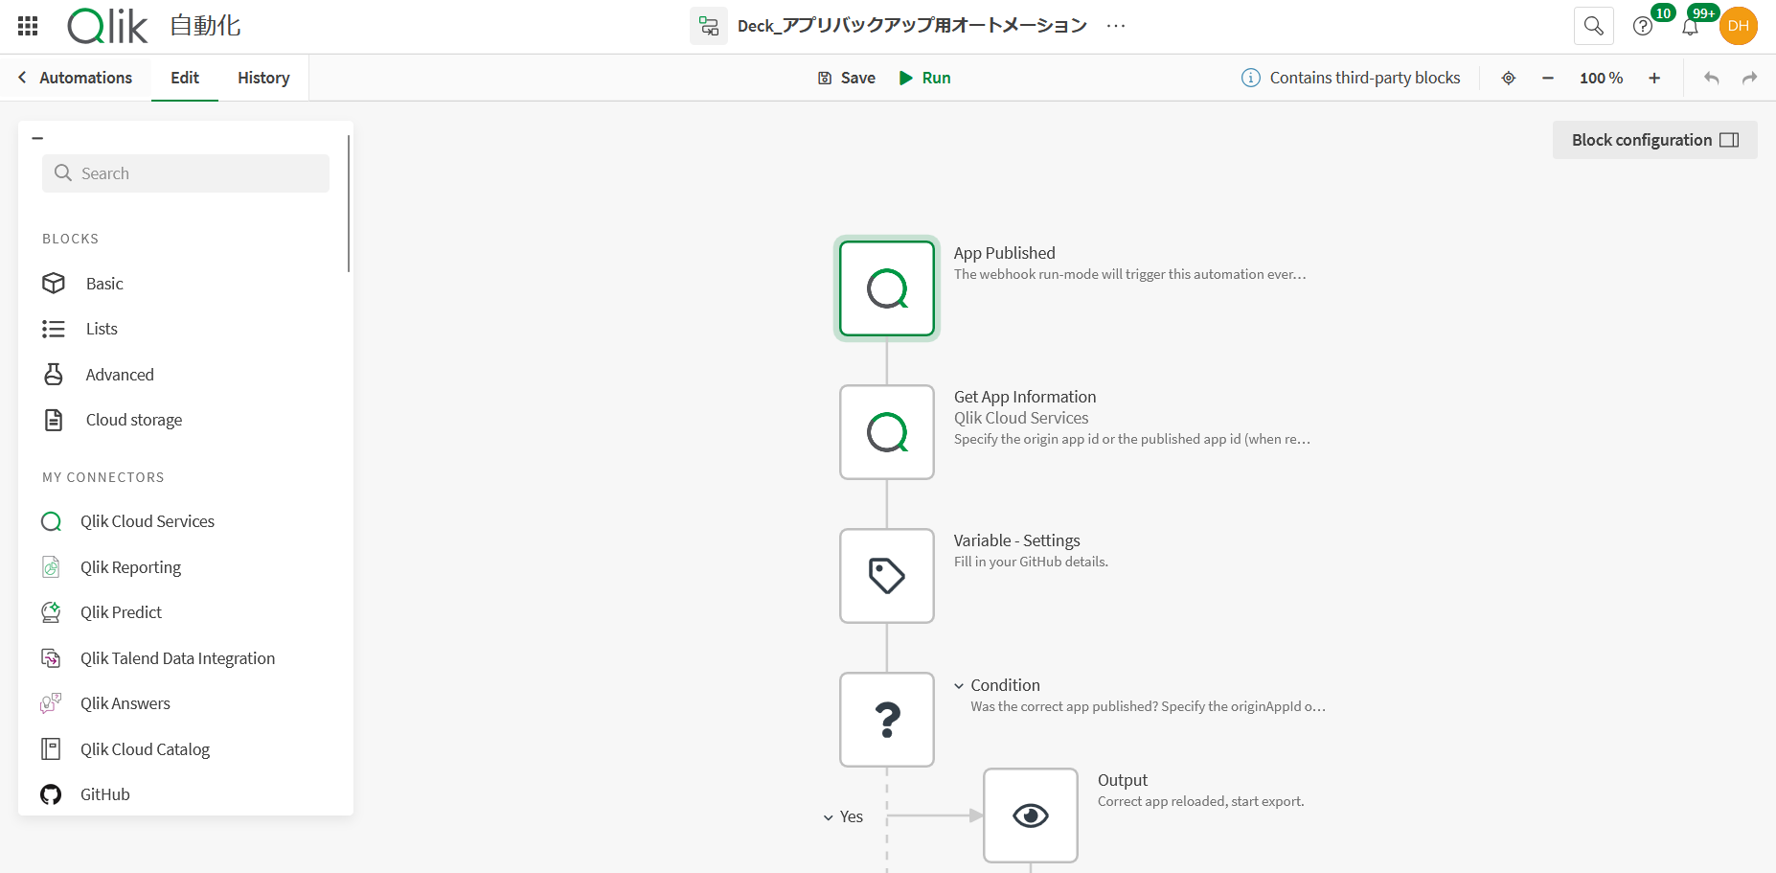The height and width of the screenshot is (873, 1776).
Task: Run the automation
Action: [923, 78]
